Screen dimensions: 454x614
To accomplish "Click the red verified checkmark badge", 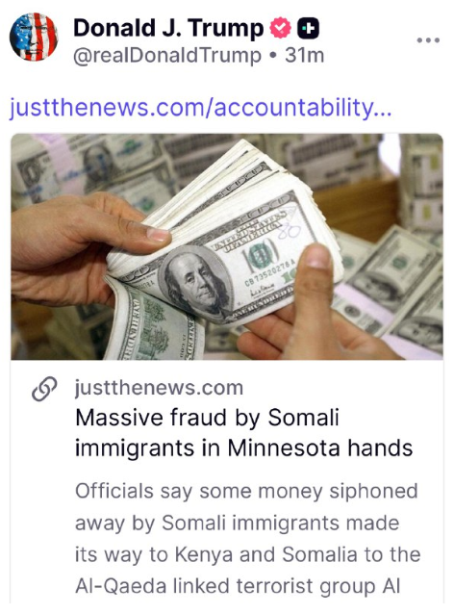I will [280, 28].
